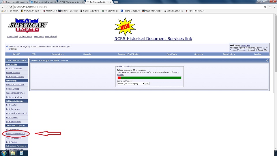This screenshot has width=277, height=156.
Task: Open the Windows Start menu
Action: (4, 153)
